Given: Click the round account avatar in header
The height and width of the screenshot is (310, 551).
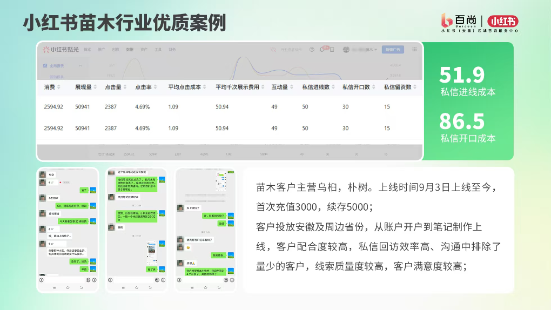Looking at the screenshot, I should 346,50.
